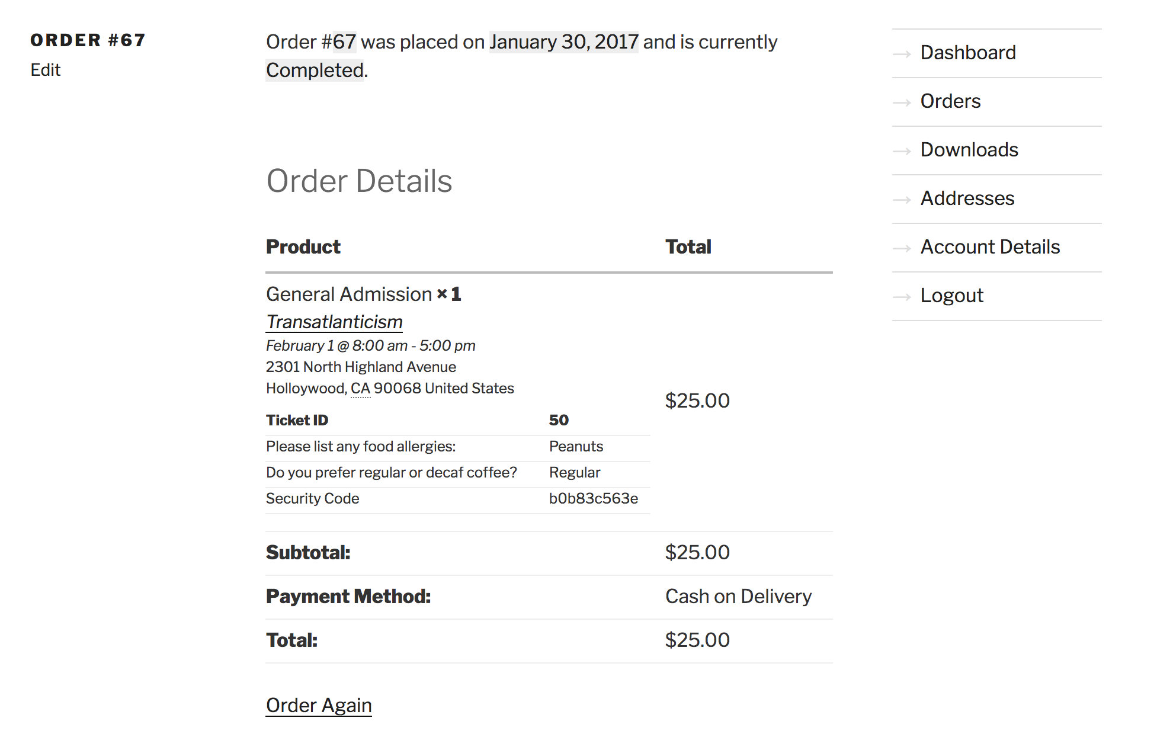Screen dimensions: 1173x737
Task: Click the arrow icon beside Downloads
Action: click(x=902, y=151)
